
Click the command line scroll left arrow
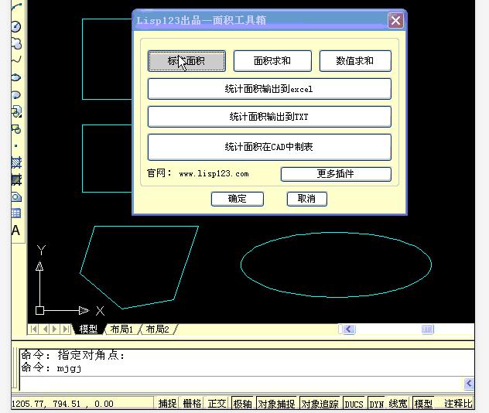coord(469,383)
